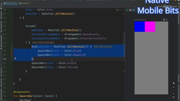Collapse code fold at line 40

[x=12, y=18]
